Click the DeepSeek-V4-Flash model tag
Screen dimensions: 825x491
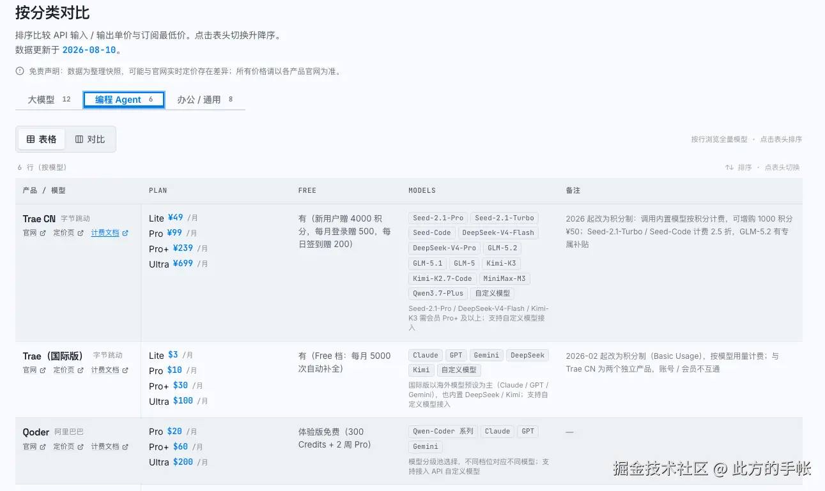click(x=498, y=233)
